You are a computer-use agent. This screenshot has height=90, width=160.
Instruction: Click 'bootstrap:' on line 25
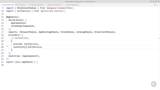click(x=14, y=56)
